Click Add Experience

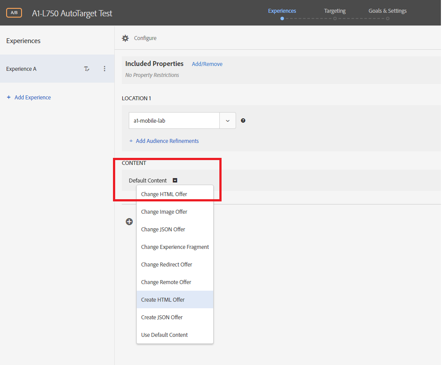point(29,98)
